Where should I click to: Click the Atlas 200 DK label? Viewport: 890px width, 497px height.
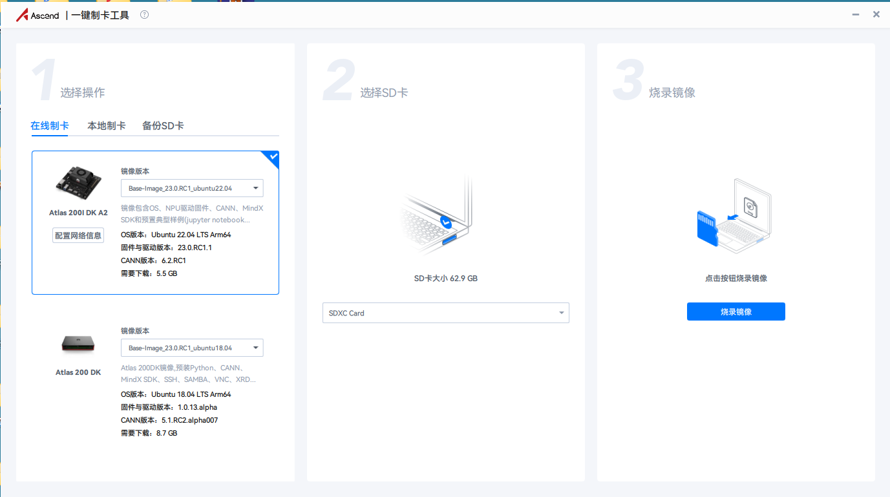[78, 372]
